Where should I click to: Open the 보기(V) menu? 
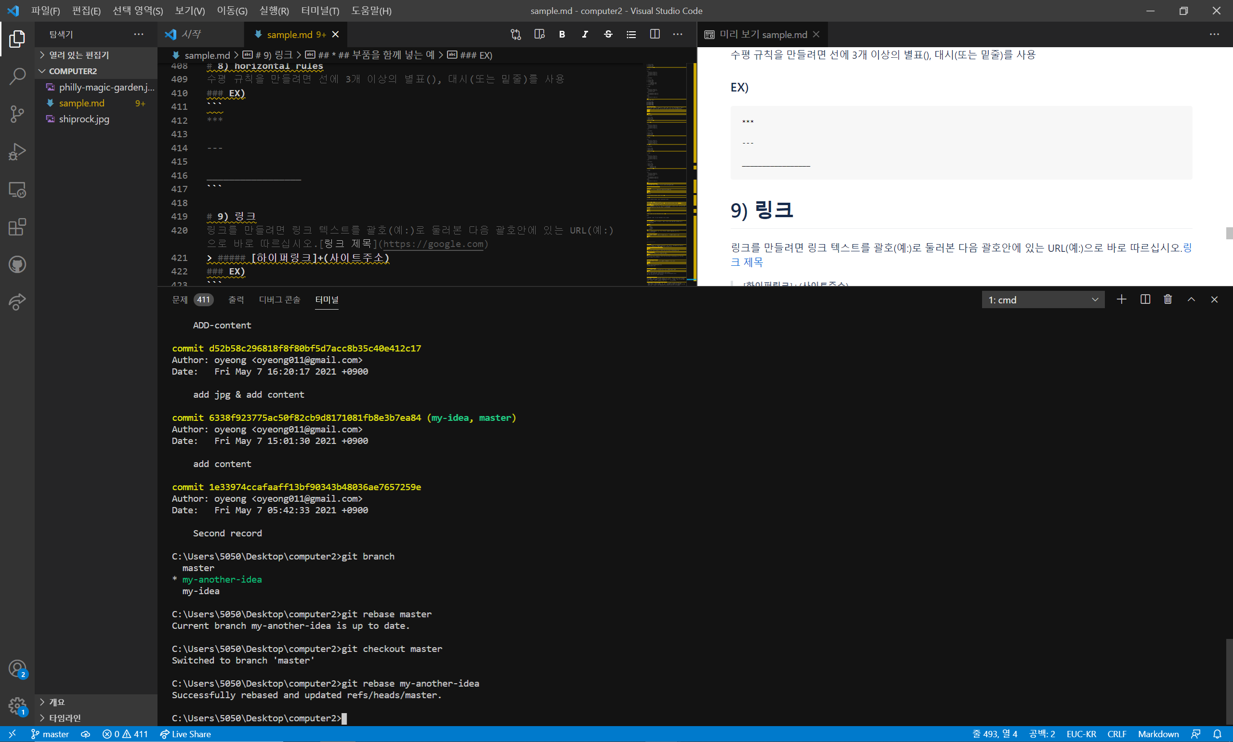click(190, 11)
